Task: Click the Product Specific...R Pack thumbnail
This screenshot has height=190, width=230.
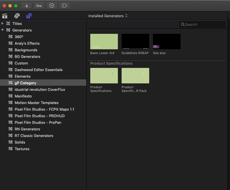Action: click(135, 76)
